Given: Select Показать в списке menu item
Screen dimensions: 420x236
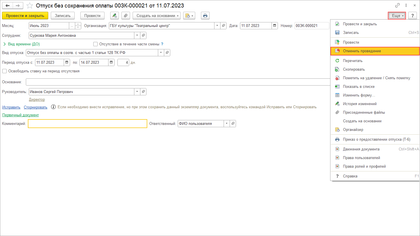Looking at the screenshot, I should tap(375, 86).
